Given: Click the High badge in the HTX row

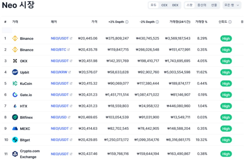Looking at the screenshot, I should 226,106.
